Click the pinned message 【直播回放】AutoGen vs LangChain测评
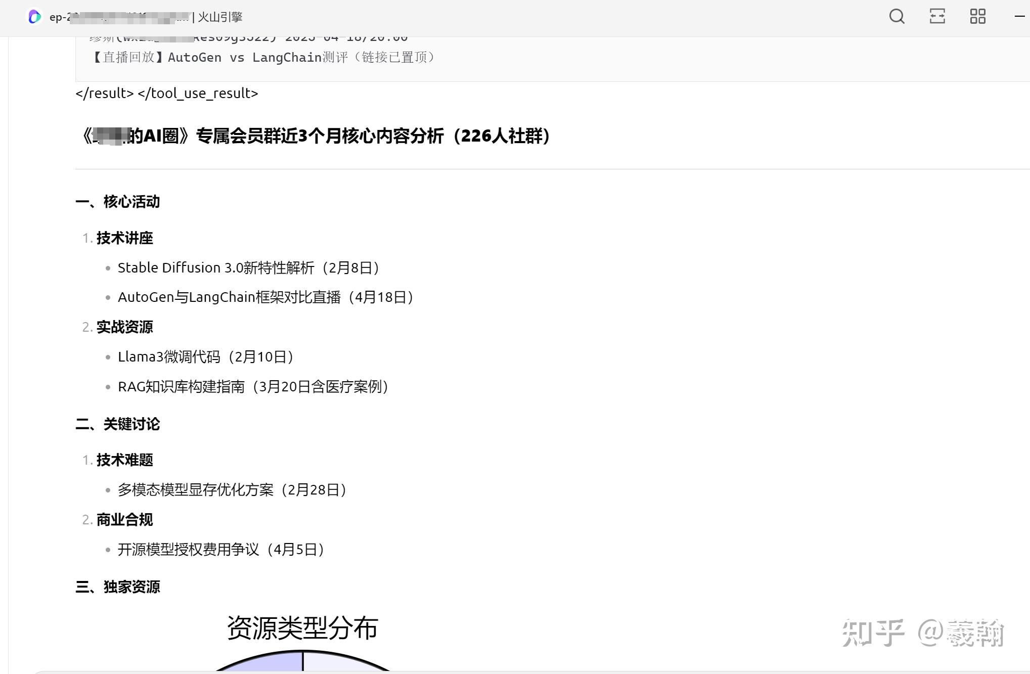The width and height of the screenshot is (1030, 674). 264,58
